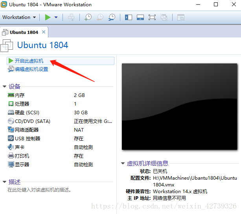Image resolution: width=241 pixels, height=214 pixels.
Task: Click the console view toolbar icon
Action: 181,17
